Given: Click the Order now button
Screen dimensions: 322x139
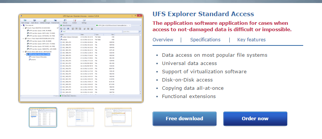Looking at the screenshot, I should pyautogui.click(x=255, y=119).
